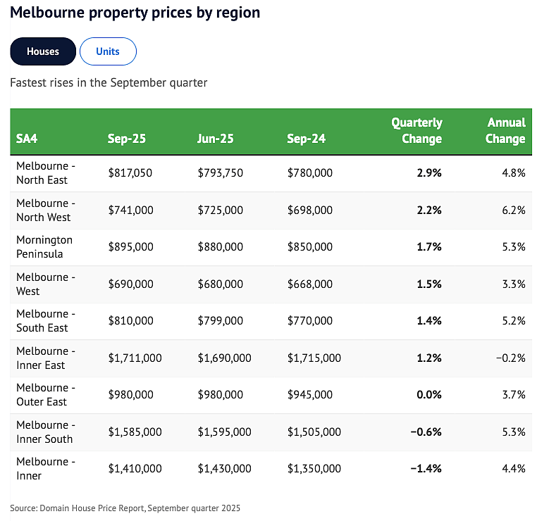The width and height of the screenshot is (549, 521).
Task: Sort by Quarterly Change header
Action: click(x=417, y=130)
